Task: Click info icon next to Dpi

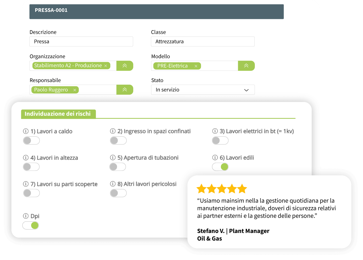Action: (x=26, y=216)
